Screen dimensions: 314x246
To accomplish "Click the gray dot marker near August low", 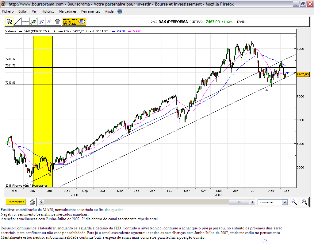I will click(x=266, y=90).
